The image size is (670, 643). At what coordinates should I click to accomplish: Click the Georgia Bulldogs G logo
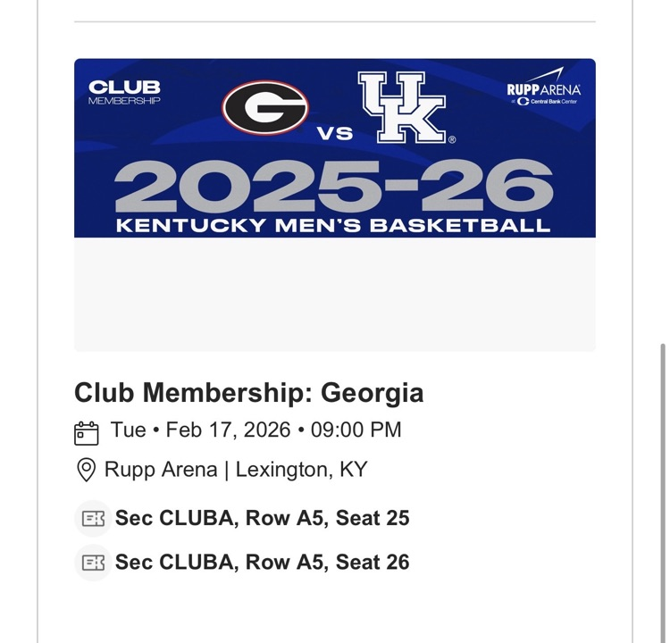(x=265, y=107)
